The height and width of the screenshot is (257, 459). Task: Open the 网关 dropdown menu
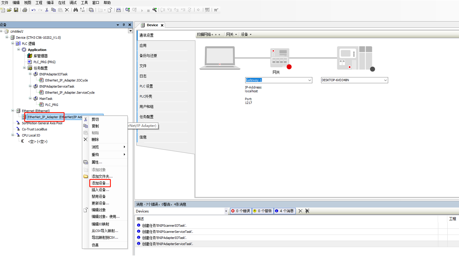click(x=231, y=34)
